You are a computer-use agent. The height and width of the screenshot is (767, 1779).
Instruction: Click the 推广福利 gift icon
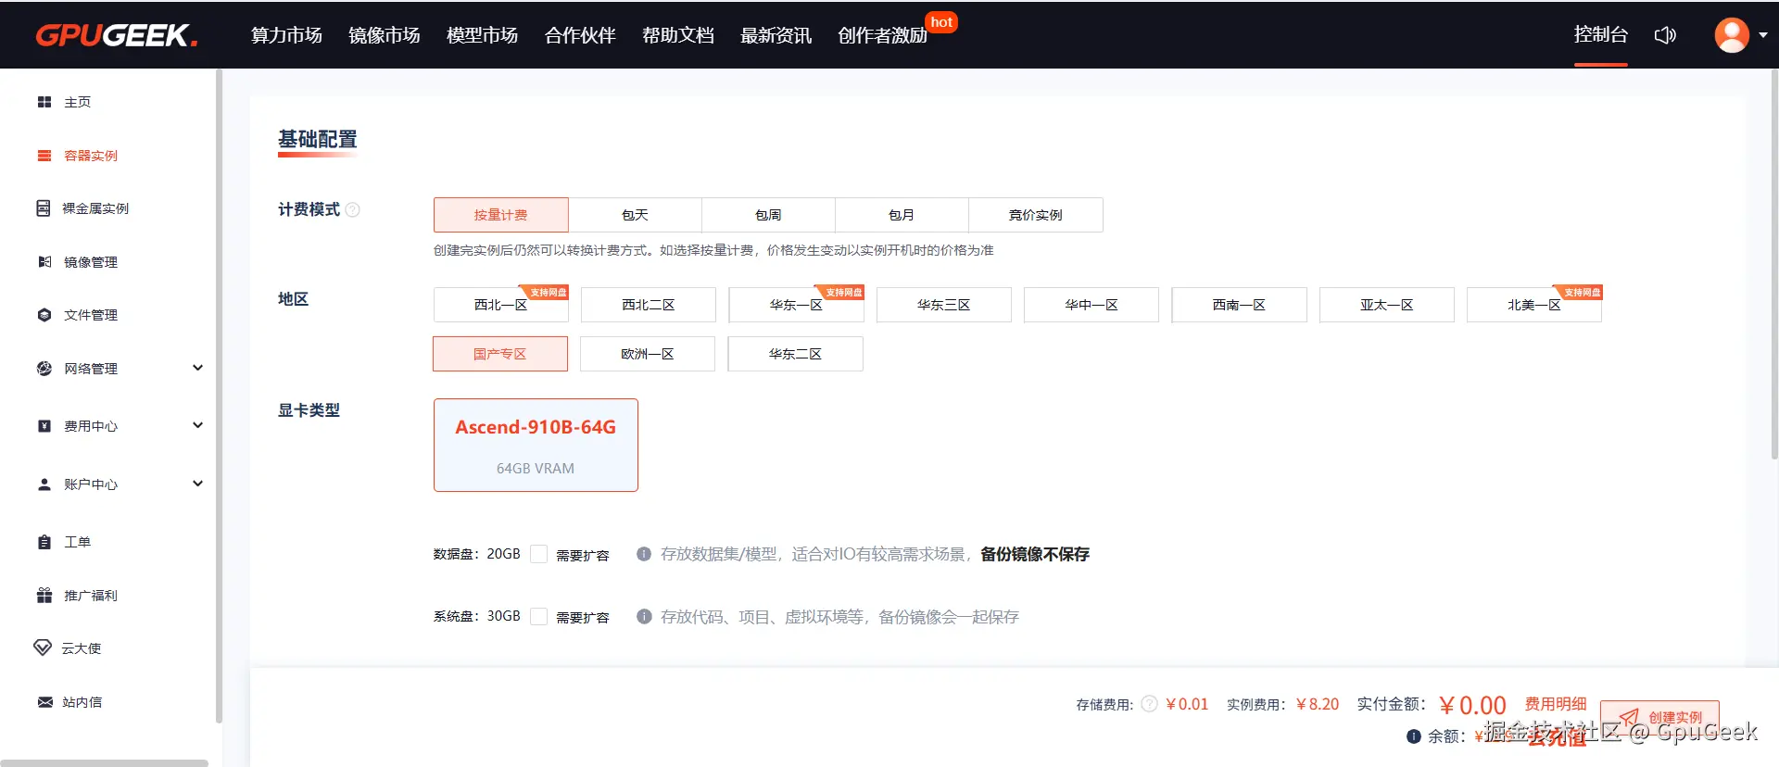pos(44,596)
